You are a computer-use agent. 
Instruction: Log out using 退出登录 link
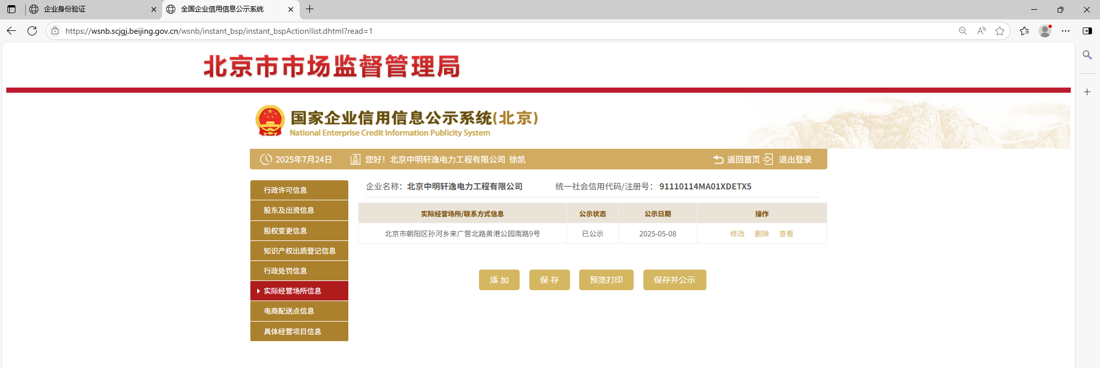click(795, 160)
